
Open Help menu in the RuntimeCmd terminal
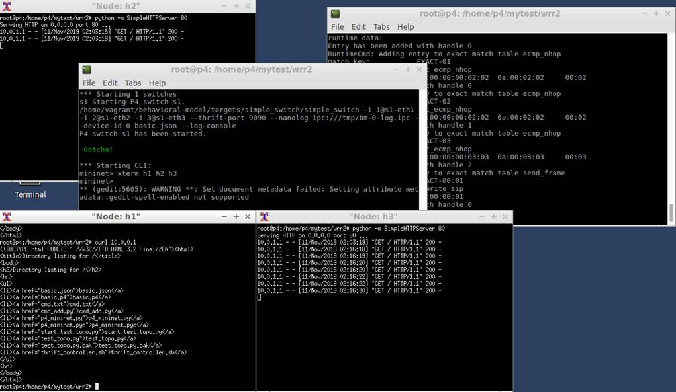(405, 27)
